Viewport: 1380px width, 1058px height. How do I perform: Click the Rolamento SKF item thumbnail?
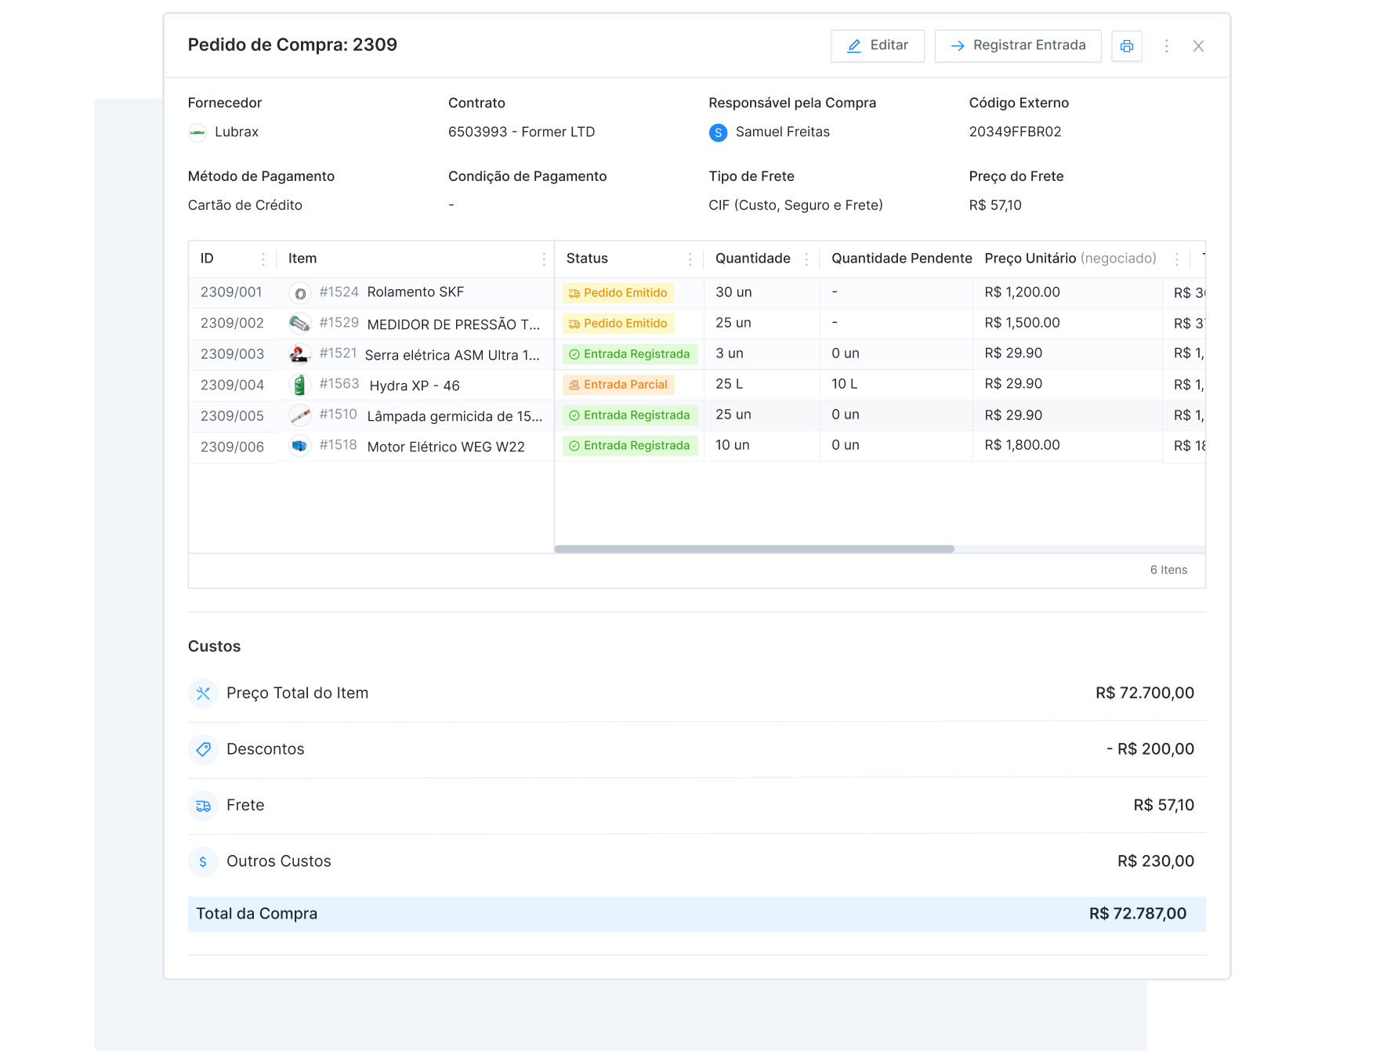tap(299, 293)
